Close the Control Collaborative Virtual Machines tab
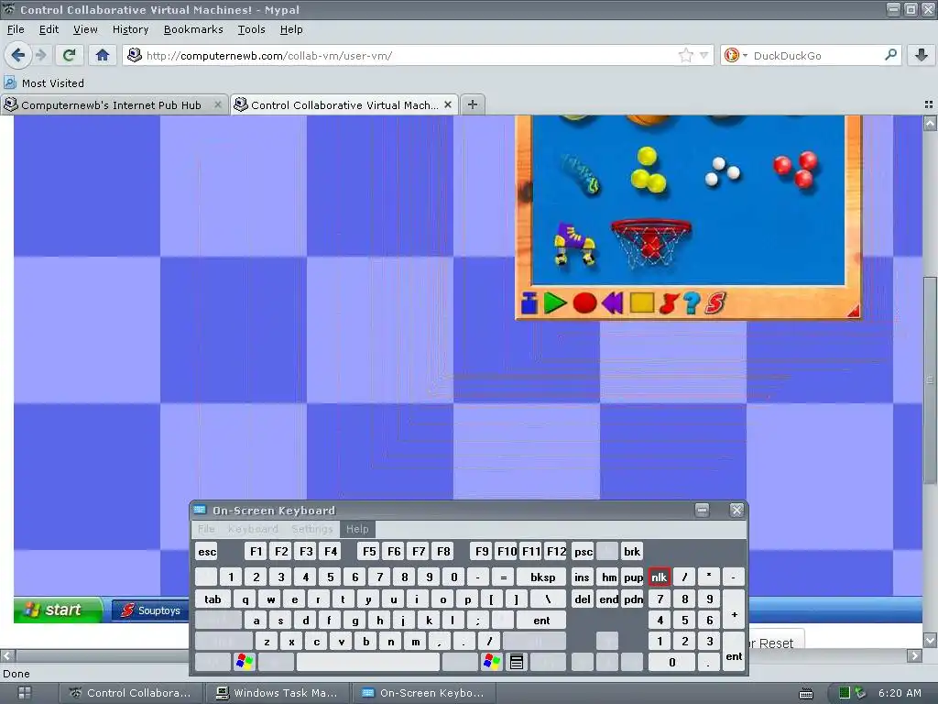The image size is (938, 704). 447,104
